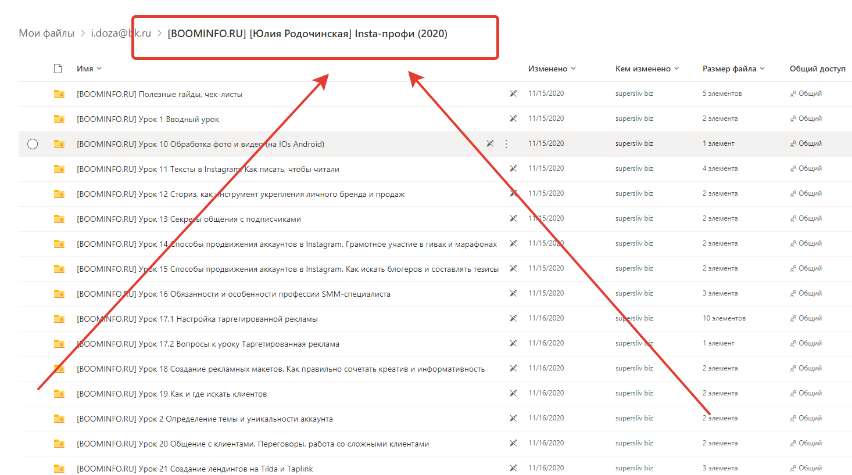Viewport: 852px width, 475px height.
Task: Open folder Урок 17.2 Вопросы к уроку
Action: tap(208, 344)
